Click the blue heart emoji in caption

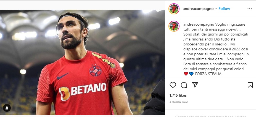[x=191, y=74]
